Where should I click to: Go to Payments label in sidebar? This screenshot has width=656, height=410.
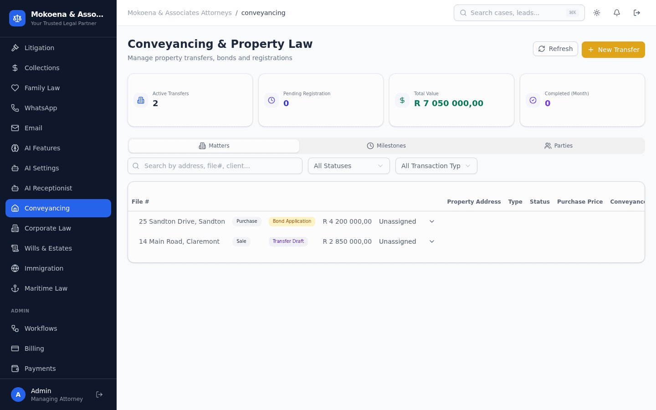(x=40, y=369)
